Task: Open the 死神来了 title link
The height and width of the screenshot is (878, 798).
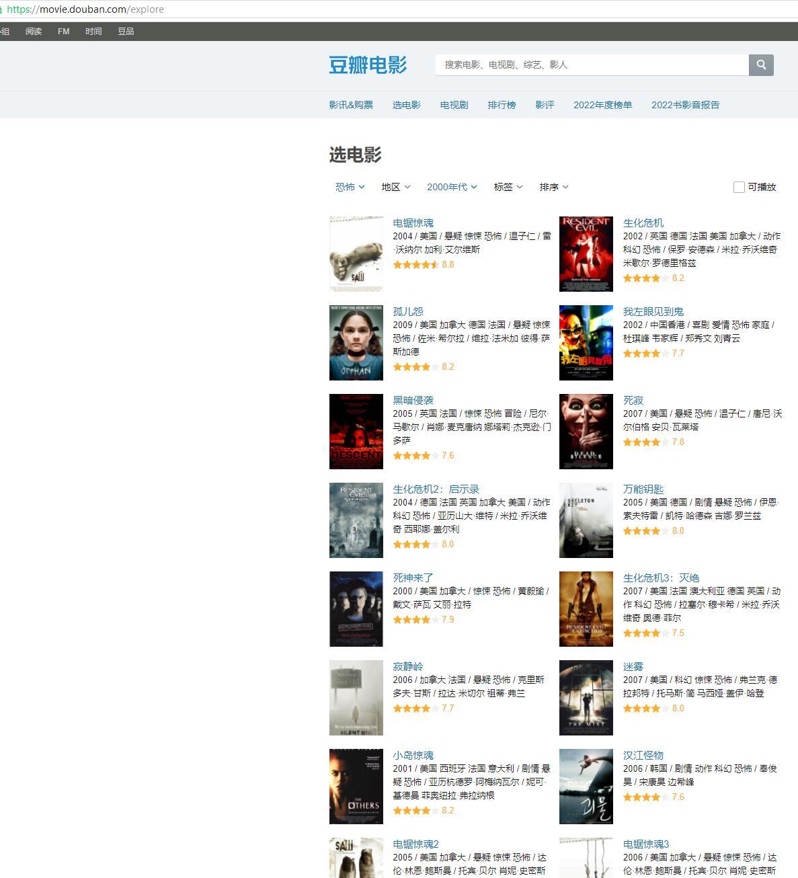Action: click(x=413, y=577)
